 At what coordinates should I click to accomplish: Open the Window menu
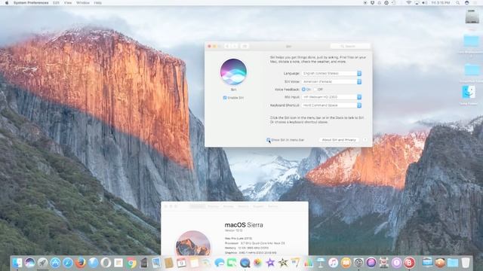83,3
